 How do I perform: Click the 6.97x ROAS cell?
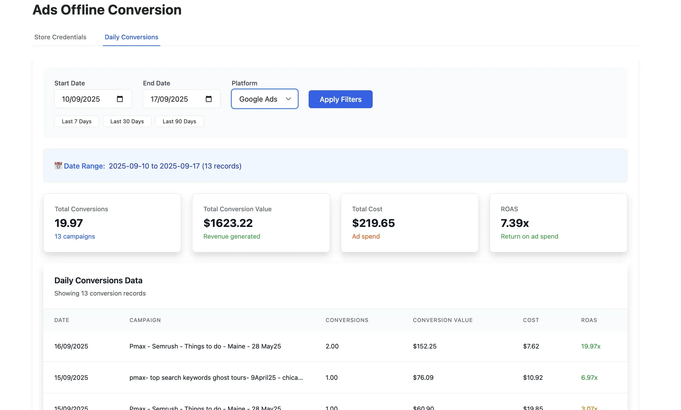(589, 378)
